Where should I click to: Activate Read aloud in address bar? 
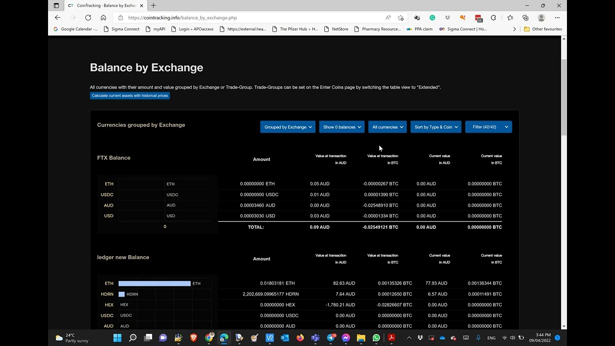point(388,18)
